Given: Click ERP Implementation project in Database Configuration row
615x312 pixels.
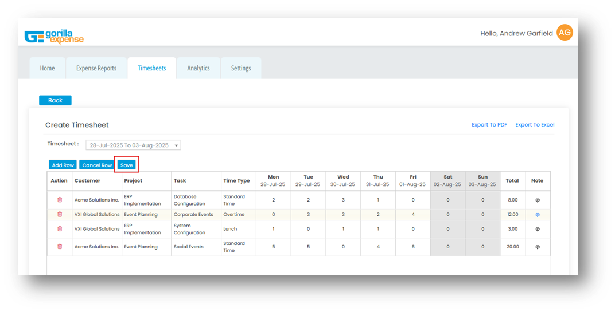Looking at the screenshot, I should [146, 200].
